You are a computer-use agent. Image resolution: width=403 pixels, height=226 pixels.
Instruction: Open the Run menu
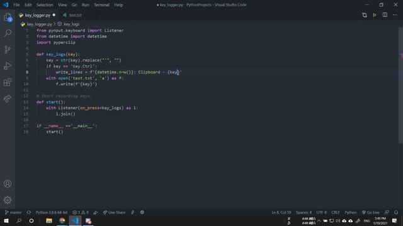86,5
